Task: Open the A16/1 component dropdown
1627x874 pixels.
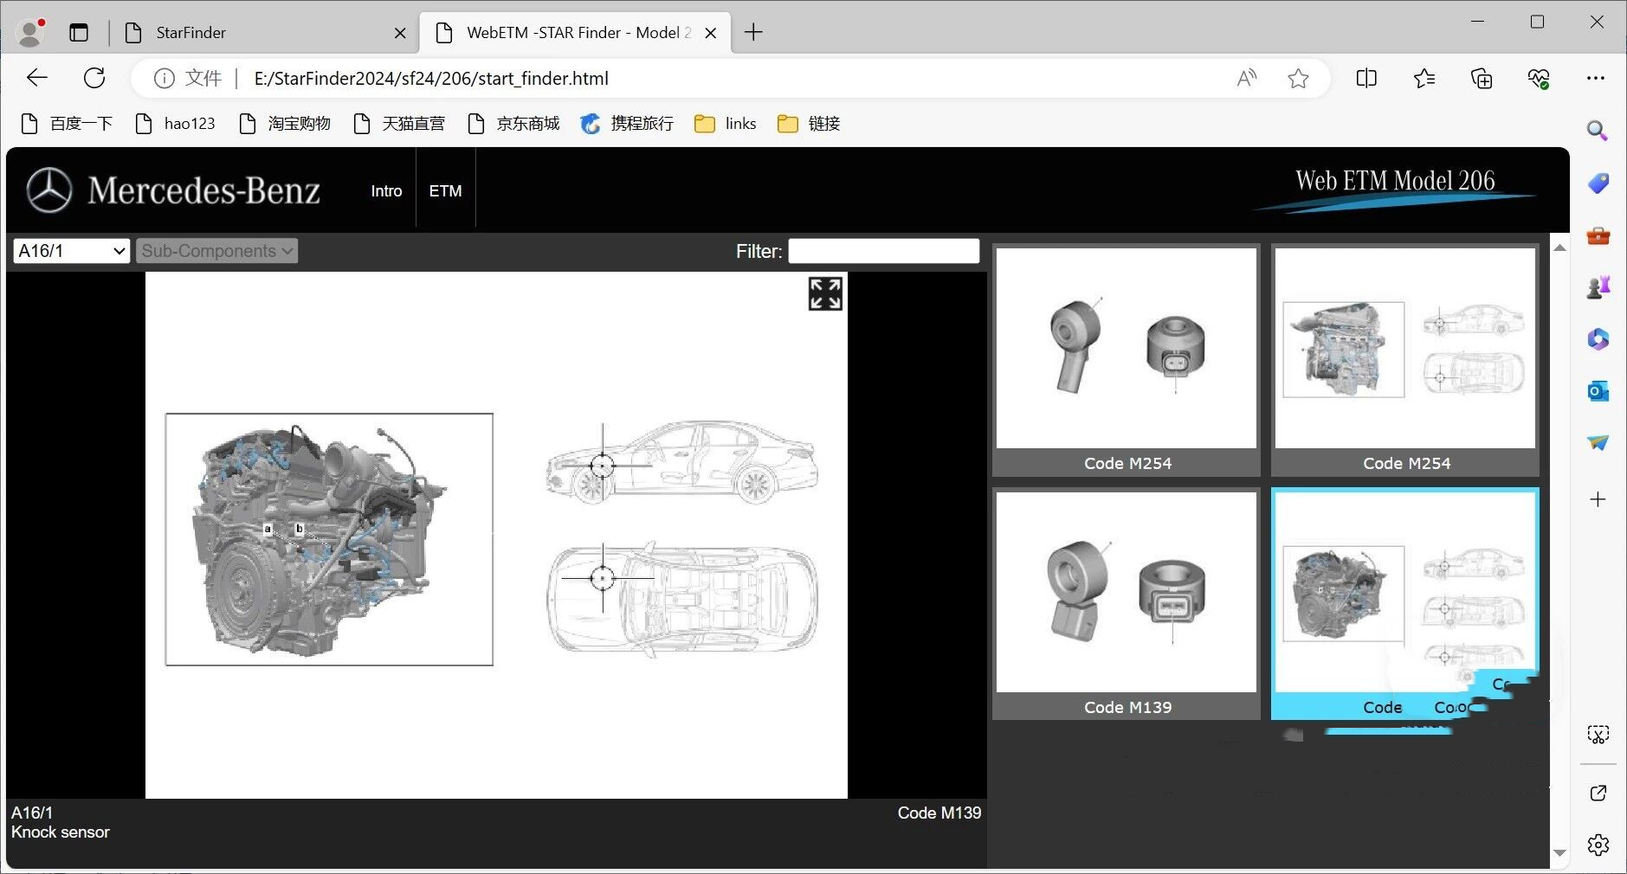Action: (x=72, y=251)
